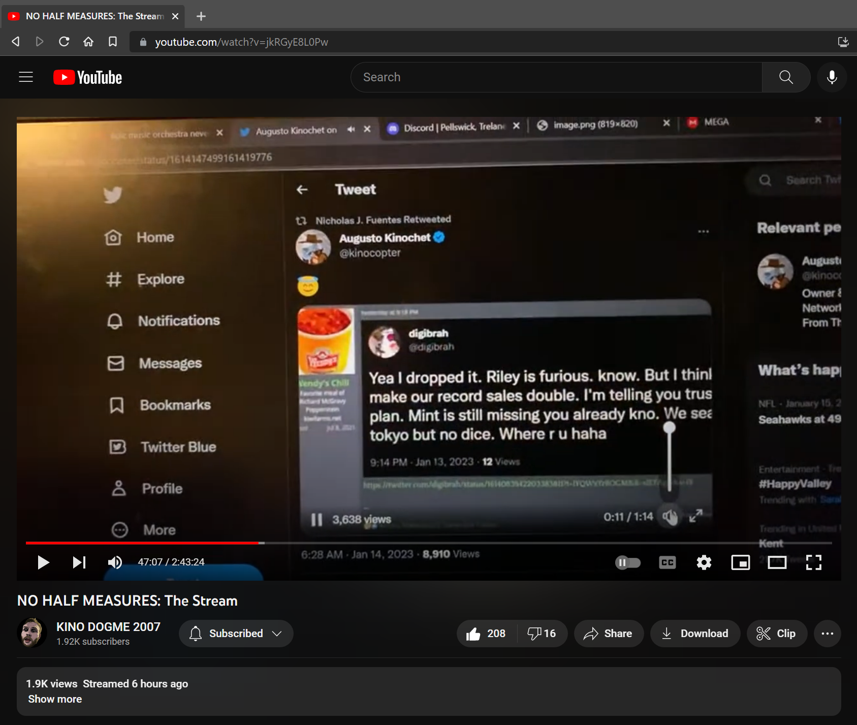This screenshot has height=725, width=857.
Task: Open a new browser tab
Action: point(201,16)
